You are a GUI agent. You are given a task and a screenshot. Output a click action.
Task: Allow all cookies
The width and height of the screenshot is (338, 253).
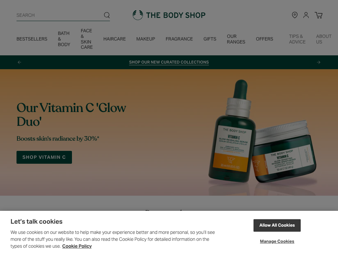[277, 225]
